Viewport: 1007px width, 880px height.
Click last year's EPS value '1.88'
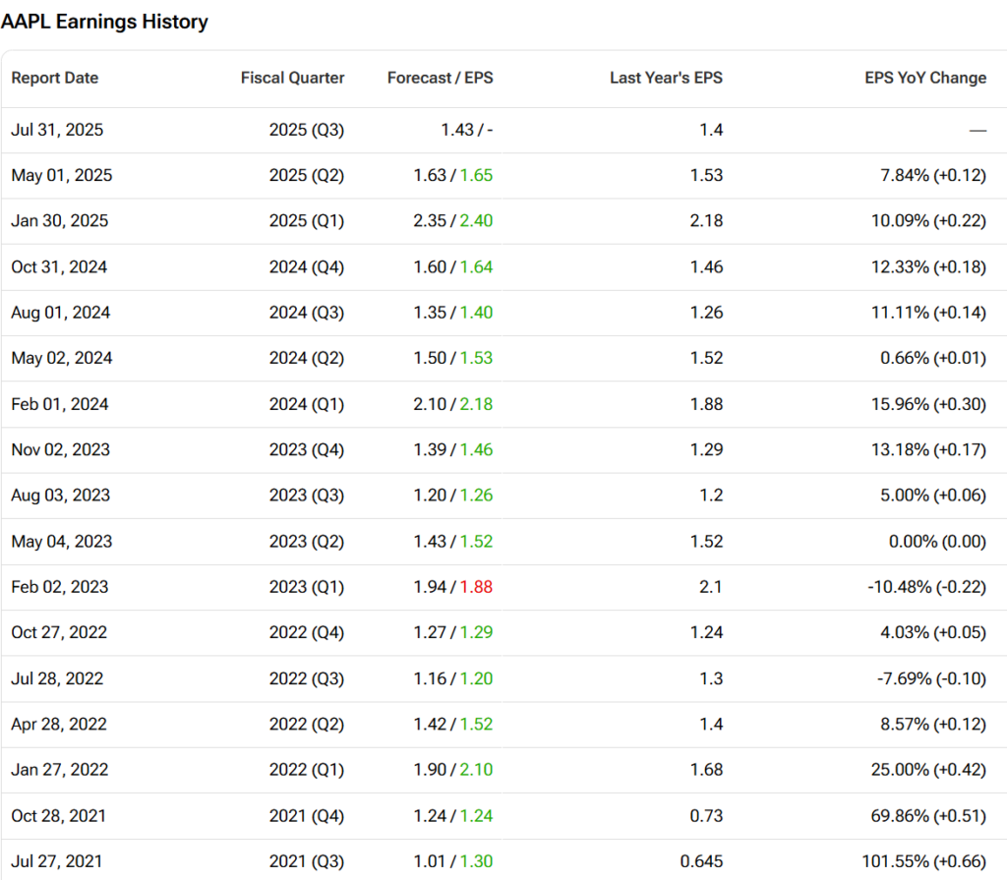[x=706, y=404]
